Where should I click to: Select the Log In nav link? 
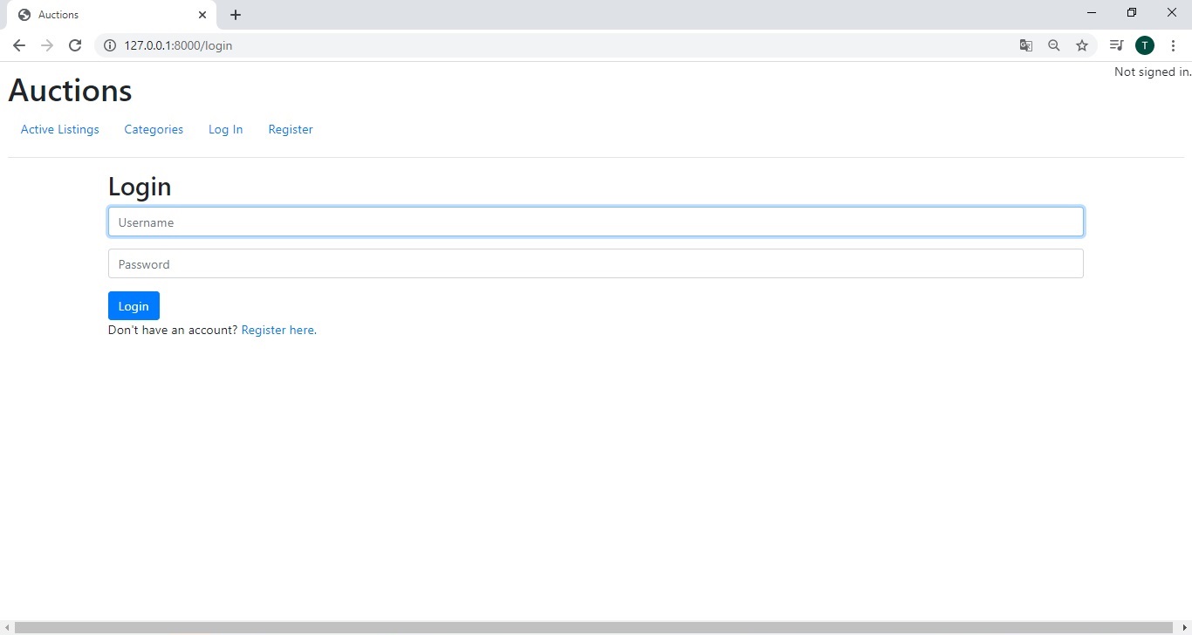[225, 129]
